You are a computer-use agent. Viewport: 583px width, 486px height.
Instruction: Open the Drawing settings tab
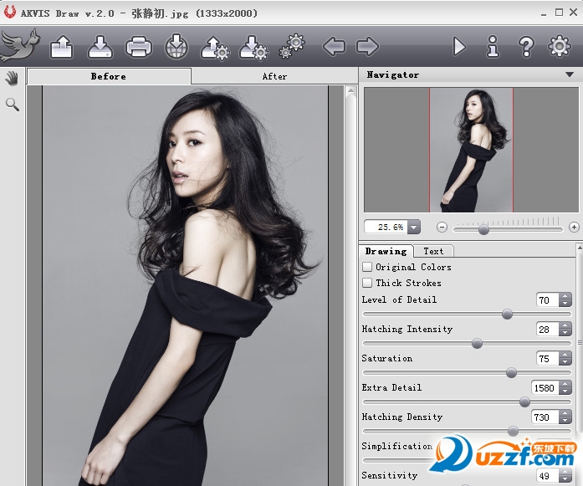tap(386, 252)
